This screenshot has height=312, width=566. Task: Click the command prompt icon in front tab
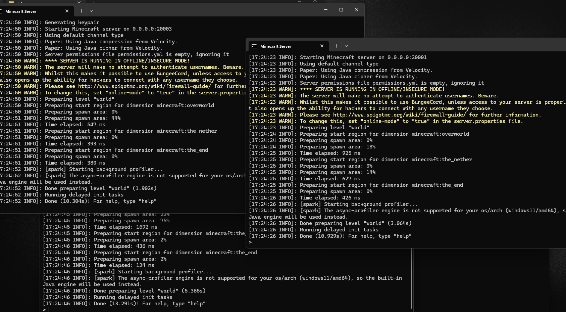(254, 46)
